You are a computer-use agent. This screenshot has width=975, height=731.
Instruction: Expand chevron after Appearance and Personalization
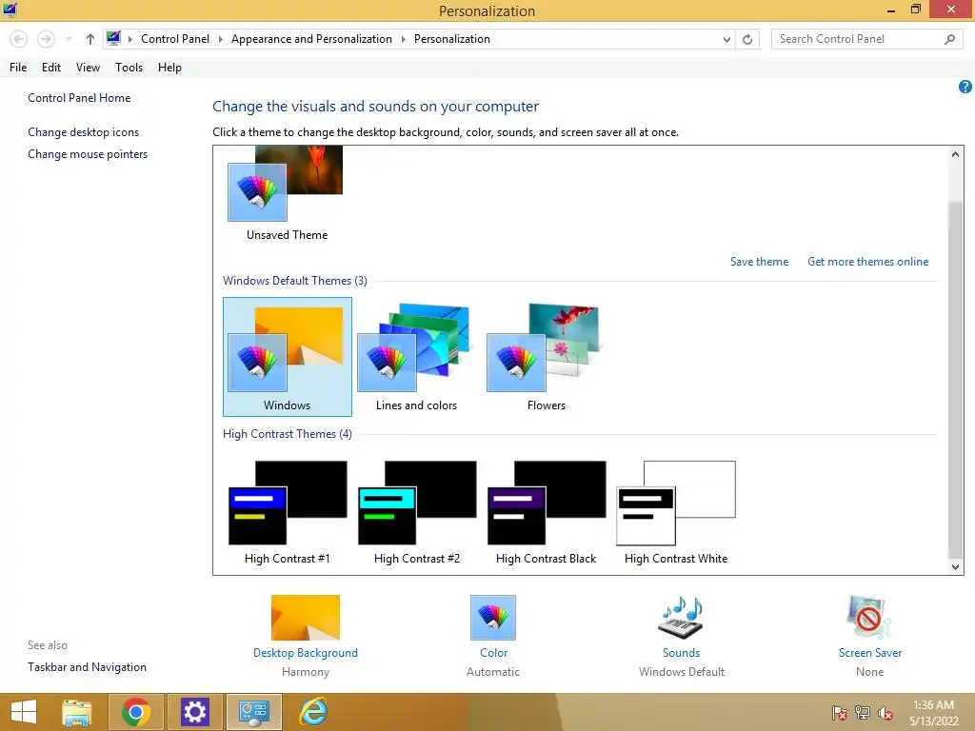click(x=403, y=39)
